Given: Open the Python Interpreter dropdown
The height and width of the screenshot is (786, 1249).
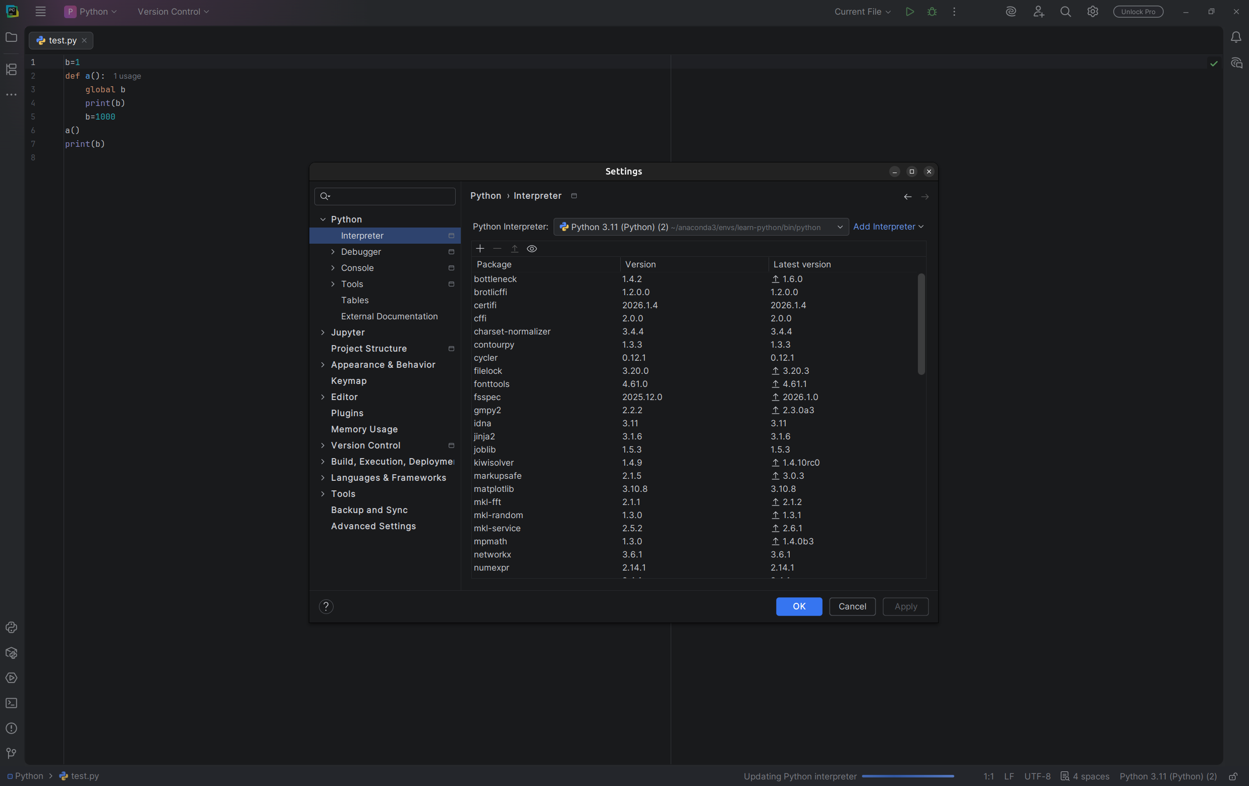Looking at the screenshot, I should pos(700,227).
